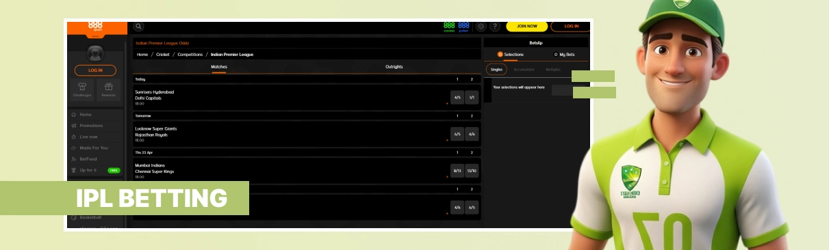Screen dimensions: 829x250
Task: Expand more markets plus for Lucknow match
Action: point(446,140)
